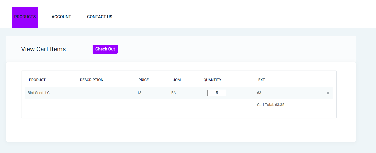Remove Bird Seed- LG from the cart
Viewport: 376px width, 153px height.
[328, 93]
